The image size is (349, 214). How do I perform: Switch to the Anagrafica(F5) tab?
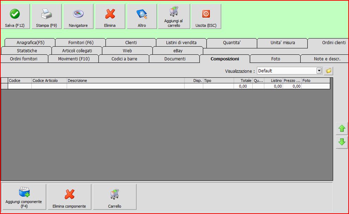click(x=30, y=42)
